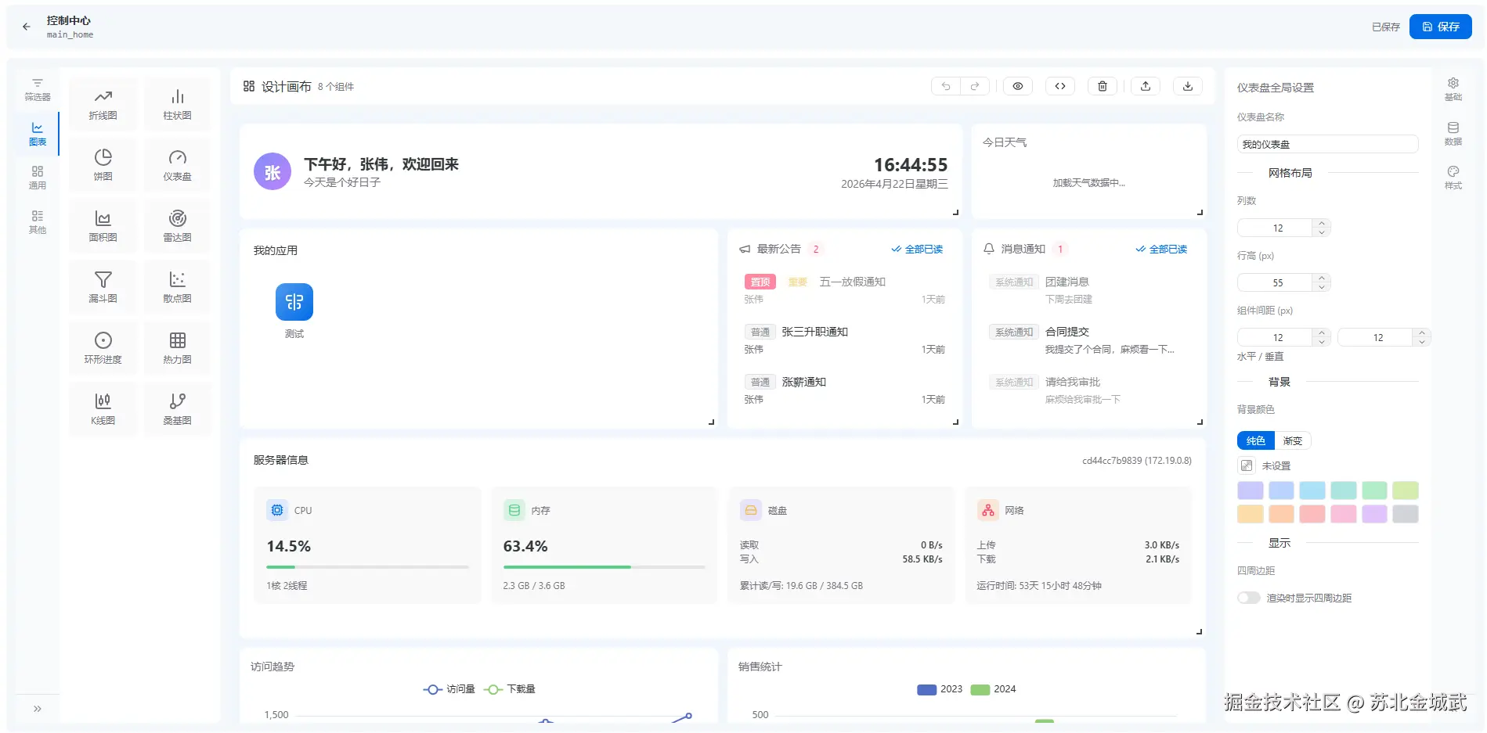Open the 五一放假通知 announcement
The height and width of the screenshot is (733, 1487).
[852, 282]
